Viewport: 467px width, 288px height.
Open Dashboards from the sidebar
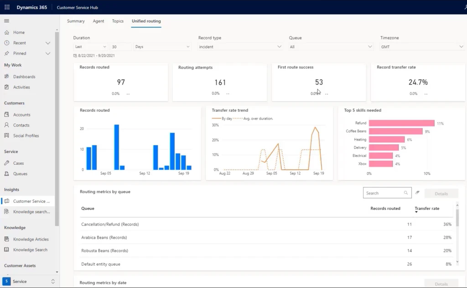click(24, 77)
